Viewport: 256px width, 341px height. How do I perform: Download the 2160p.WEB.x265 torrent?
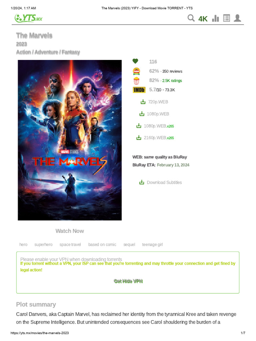155,138
